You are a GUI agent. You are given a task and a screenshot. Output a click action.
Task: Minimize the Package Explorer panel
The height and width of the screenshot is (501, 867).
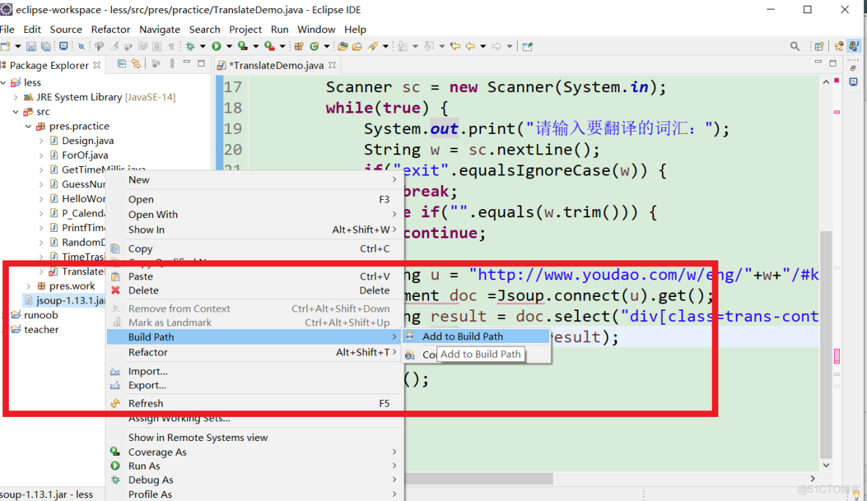pos(186,62)
